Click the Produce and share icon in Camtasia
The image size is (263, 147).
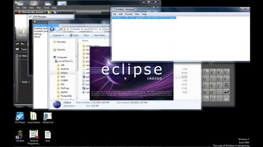point(55,12)
